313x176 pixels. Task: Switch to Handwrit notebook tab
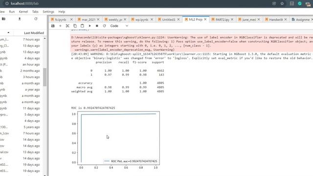pos(276,20)
